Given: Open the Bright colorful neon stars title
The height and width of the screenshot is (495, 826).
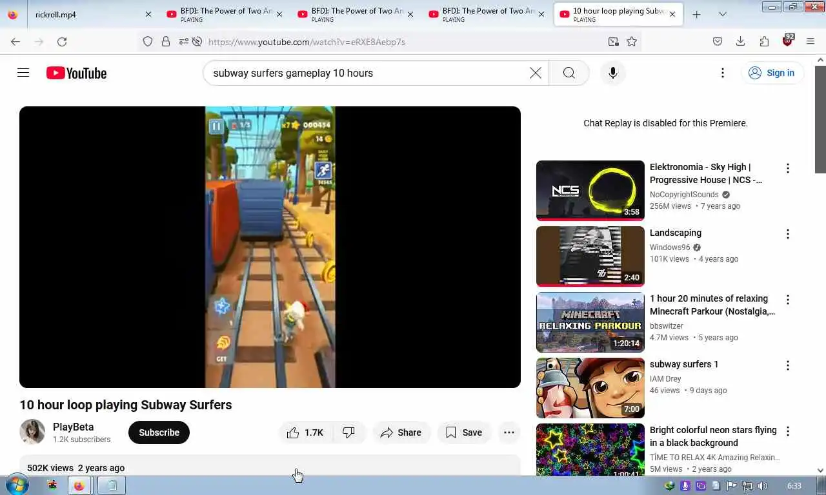Looking at the screenshot, I should [x=713, y=436].
